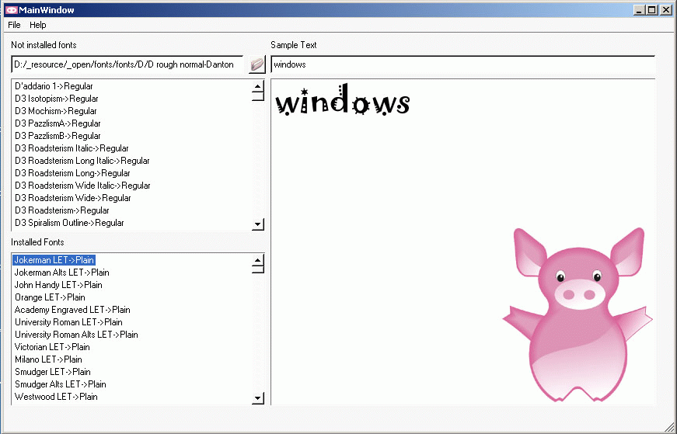Select Victorian LET->Plain font

52,347
